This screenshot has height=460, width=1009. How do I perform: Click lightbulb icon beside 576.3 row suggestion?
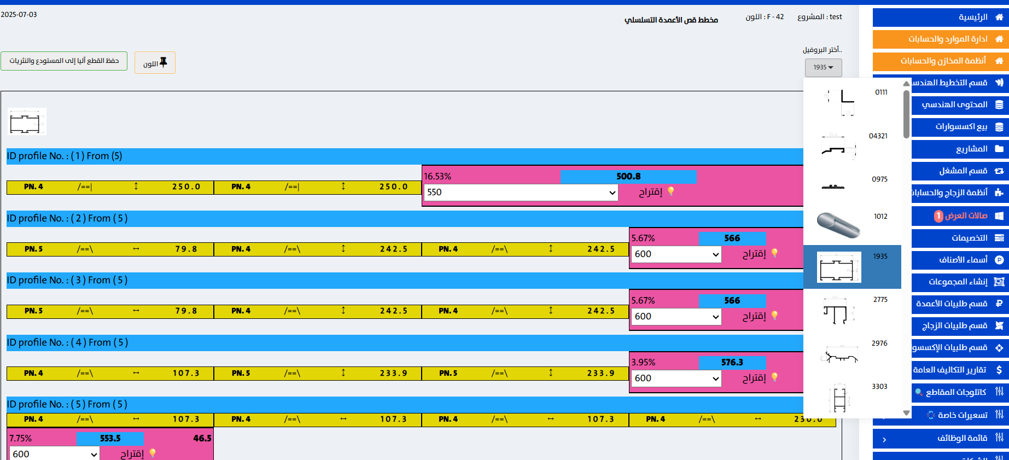774,377
